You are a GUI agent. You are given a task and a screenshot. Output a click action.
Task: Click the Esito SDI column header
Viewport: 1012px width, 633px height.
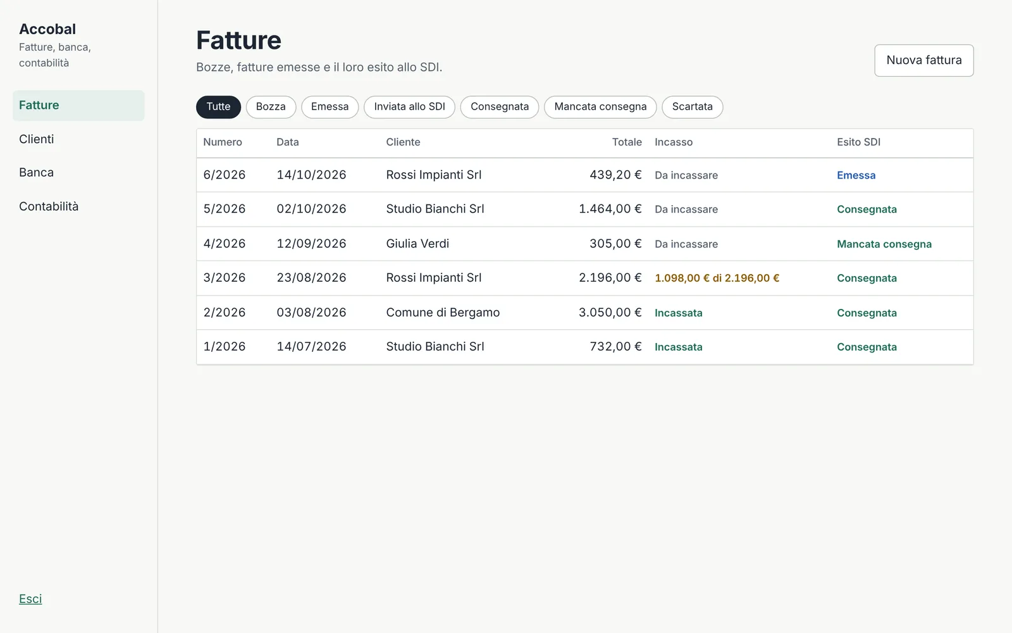tap(858, 142)
